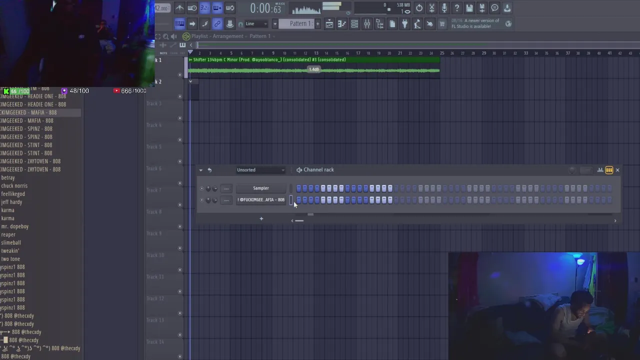Open the shopping cart store icon
This screenshot has height=360, width=640.
click(x=442, y=23)
